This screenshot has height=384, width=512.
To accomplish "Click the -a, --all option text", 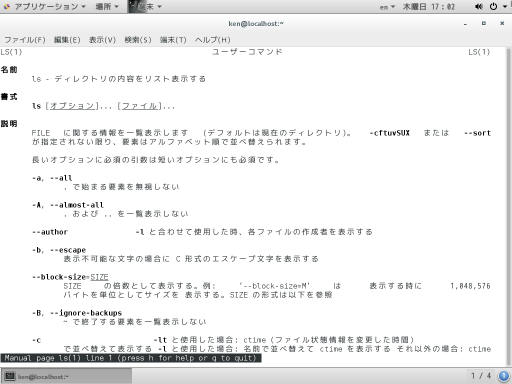I will (x=52, y=178).
